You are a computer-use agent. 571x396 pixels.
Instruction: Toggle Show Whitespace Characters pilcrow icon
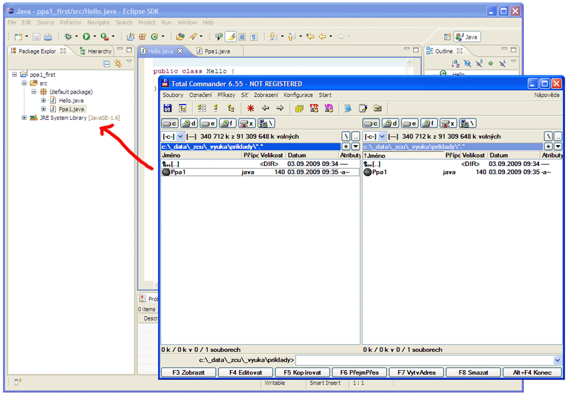click(254, 37)
